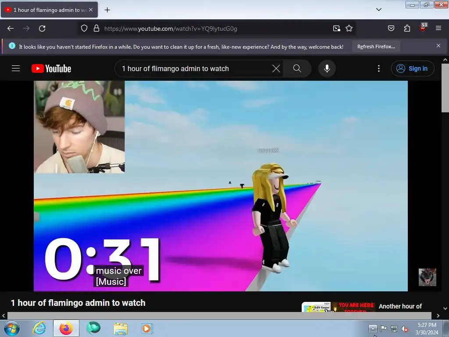Viewport: 449px width, 337px height.
Task: Open tracking protection shield icon
Action: click(x=84, y=29)
